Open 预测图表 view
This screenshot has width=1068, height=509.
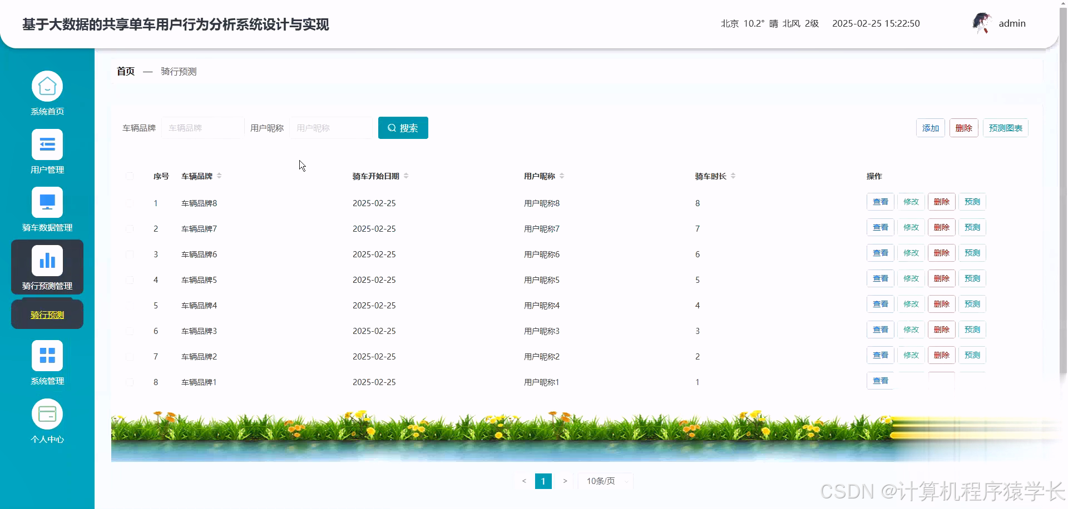click(x=1005, y=128)
